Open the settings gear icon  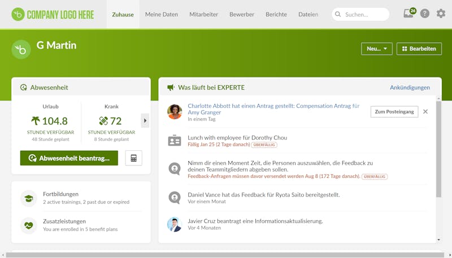click(441, 14)
